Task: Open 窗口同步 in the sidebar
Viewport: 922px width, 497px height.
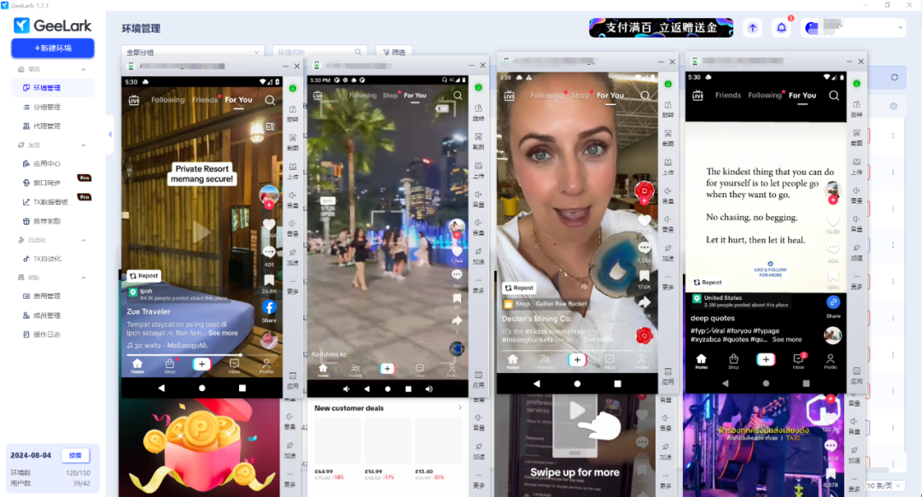Action: pyautogui.click(x=46, y=183)
